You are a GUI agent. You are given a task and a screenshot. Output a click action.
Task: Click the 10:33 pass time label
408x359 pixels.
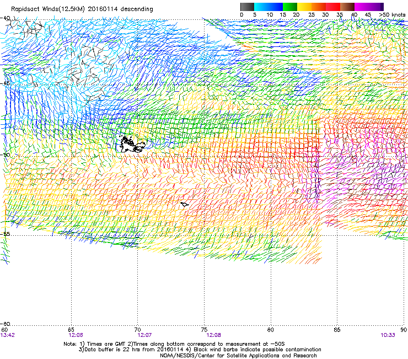388,335
